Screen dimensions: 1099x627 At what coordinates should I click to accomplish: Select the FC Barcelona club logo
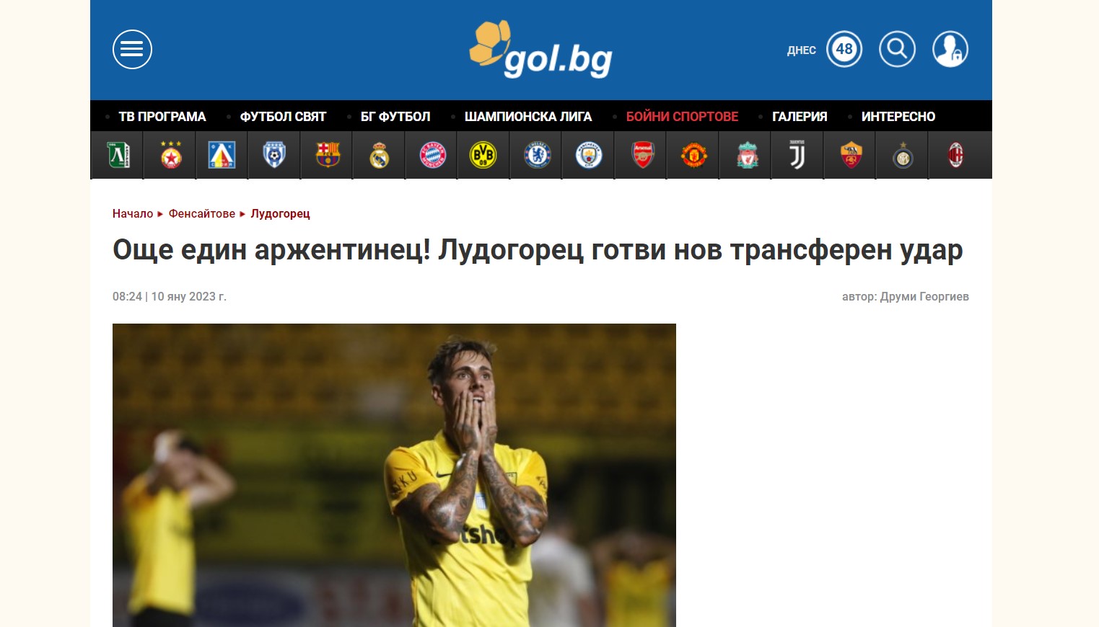[327, 155]
